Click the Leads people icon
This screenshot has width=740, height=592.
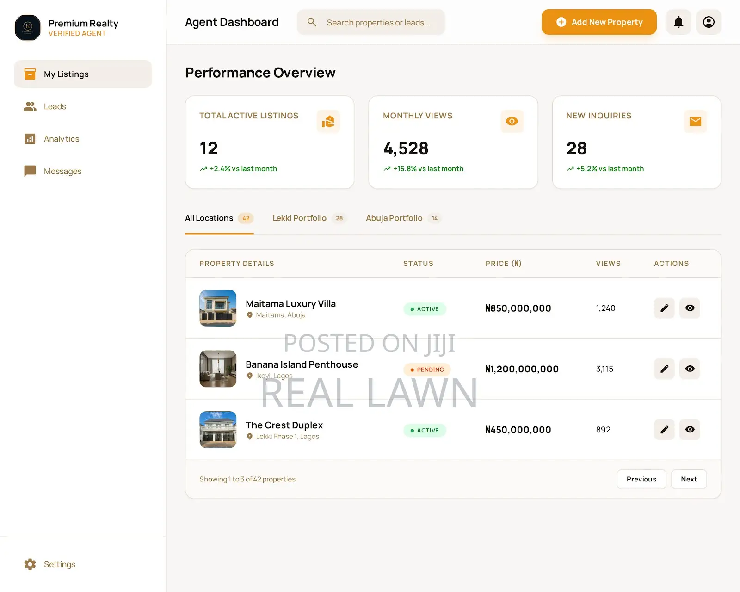[30, 106]
